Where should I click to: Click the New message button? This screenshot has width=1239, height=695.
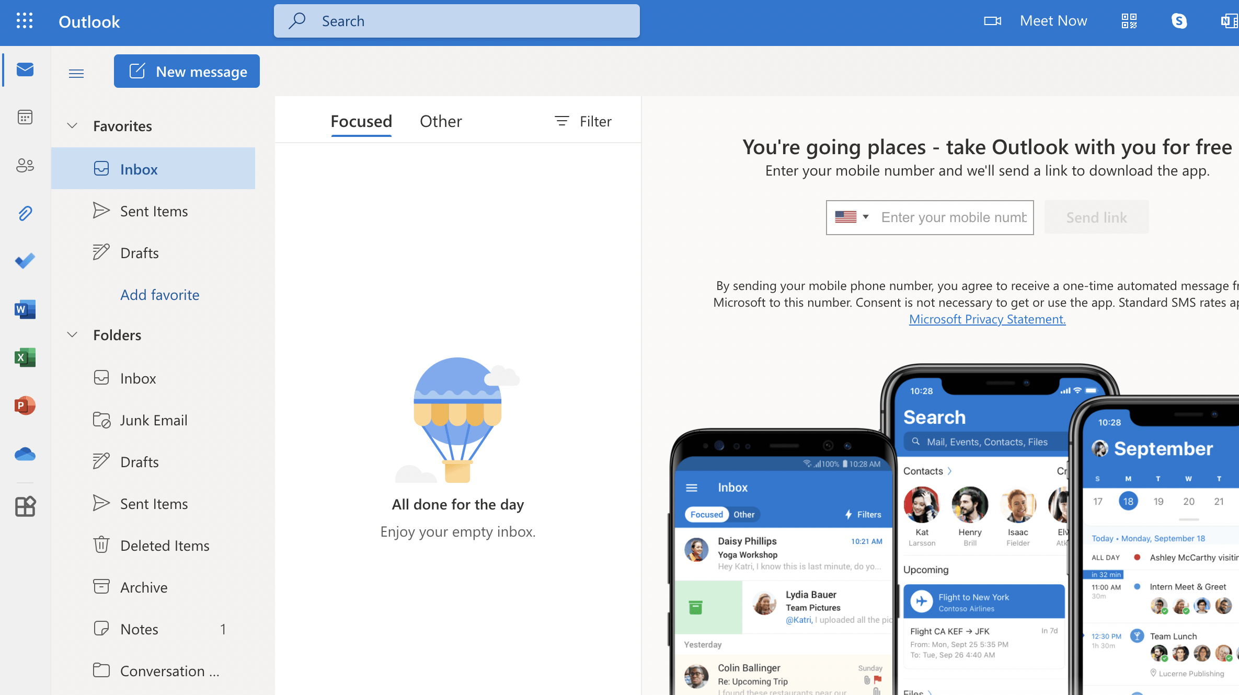pos(187,71)
